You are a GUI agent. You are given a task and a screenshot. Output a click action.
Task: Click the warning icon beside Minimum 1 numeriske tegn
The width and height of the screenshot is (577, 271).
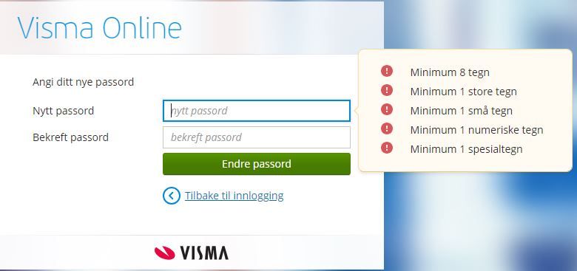pos(386,128)
